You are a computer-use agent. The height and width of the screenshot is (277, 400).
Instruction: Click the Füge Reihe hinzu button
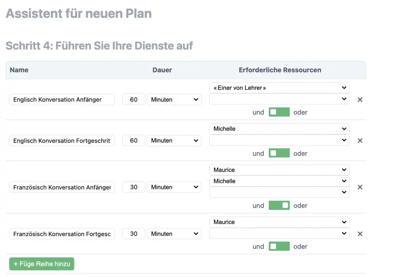click(41, 264)
